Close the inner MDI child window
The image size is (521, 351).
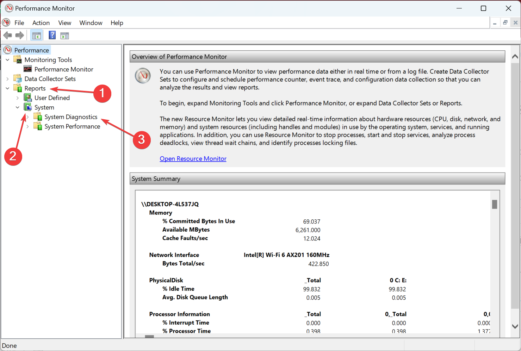tap(515, 23)
